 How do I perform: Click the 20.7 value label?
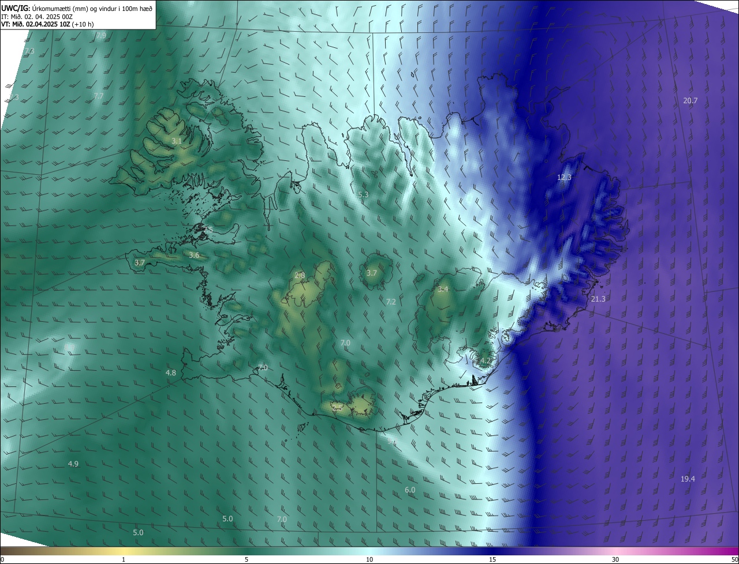[691, 100]
